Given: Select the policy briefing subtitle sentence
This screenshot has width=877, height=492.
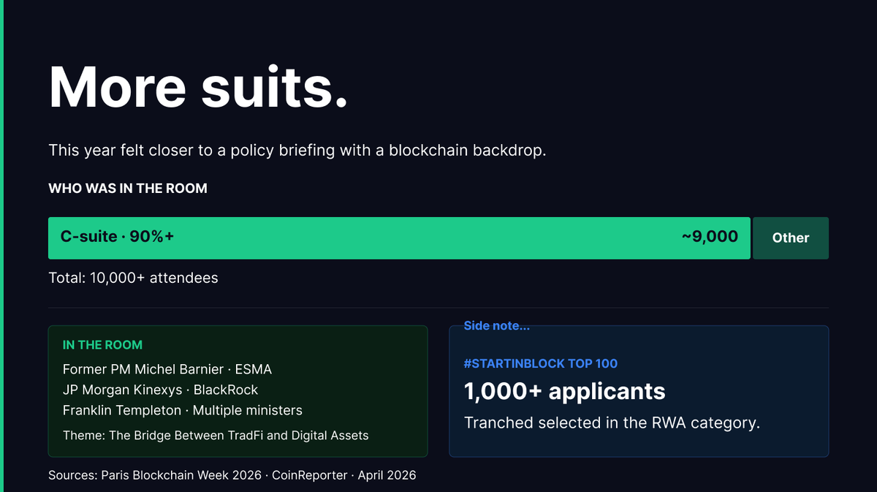Looking at the screenshot, I should point(297,151).
